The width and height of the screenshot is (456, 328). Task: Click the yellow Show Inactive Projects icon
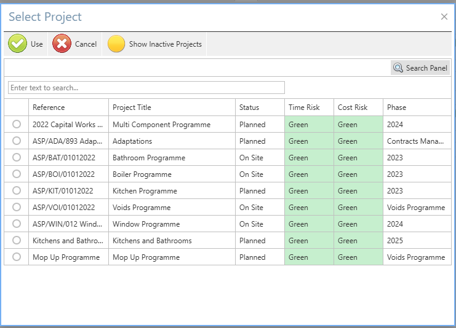pos(116,44)
